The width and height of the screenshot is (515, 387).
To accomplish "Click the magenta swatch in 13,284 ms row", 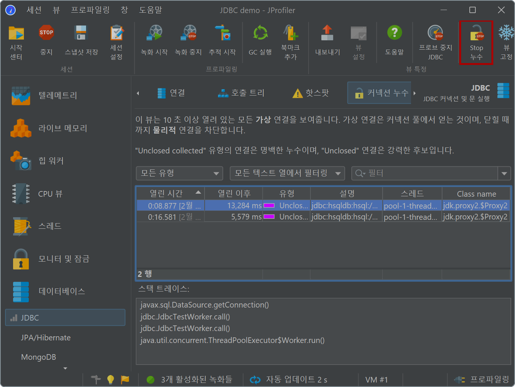I will 269,206.
